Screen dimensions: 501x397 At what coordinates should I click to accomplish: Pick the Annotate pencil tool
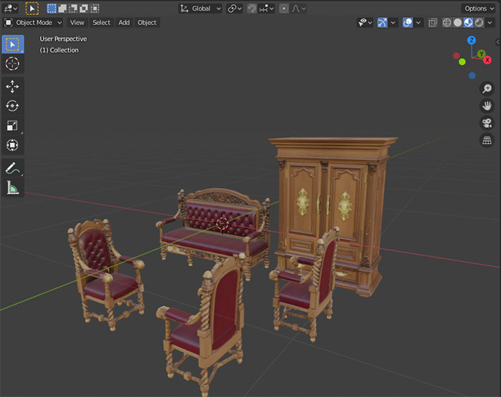click(13, 168)
